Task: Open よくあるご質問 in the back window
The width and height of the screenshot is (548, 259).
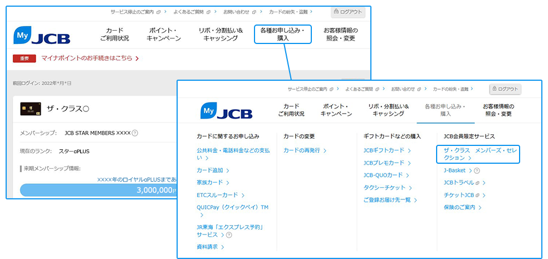Action: coord(195,12)
